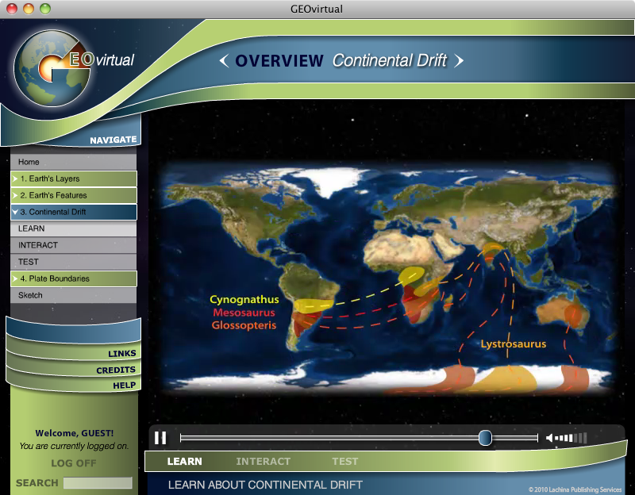Screen dimensions: 635x495
Task: Click the video seek bar track
Action: point(359,438)
